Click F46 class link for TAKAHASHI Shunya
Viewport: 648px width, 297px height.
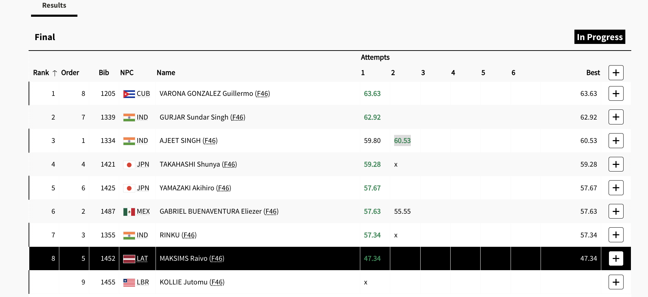point(229,164)
